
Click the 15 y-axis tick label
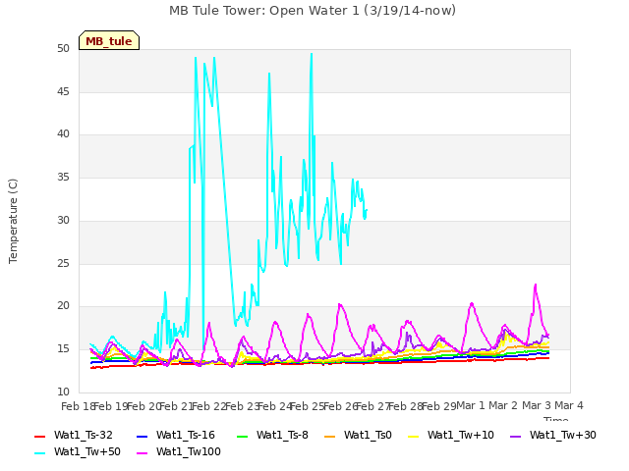click(63, 349)
